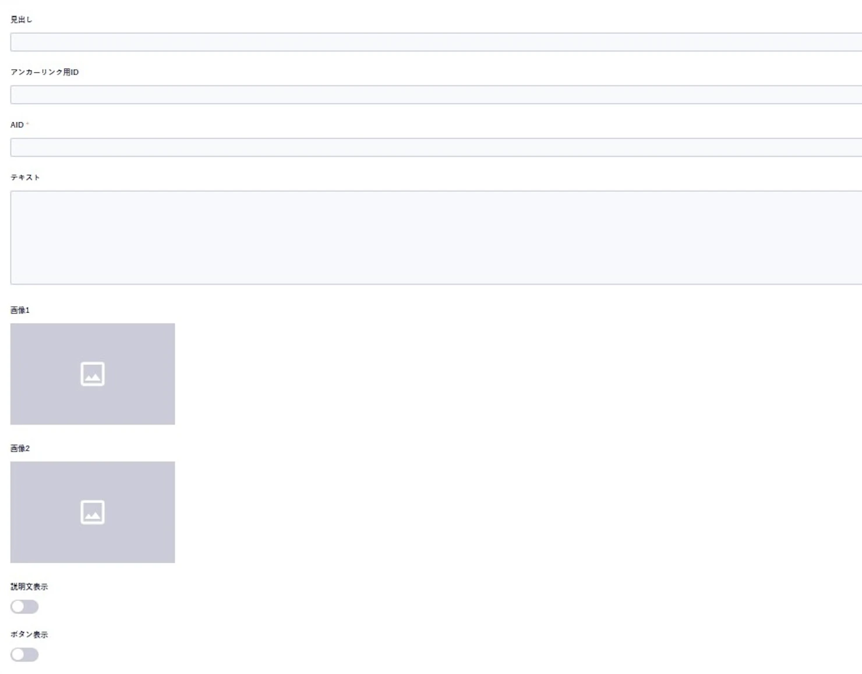The image size is (862, 674).
Task: Click the 見出し field label
Action: pyautogui.click(x=22, y=20)
